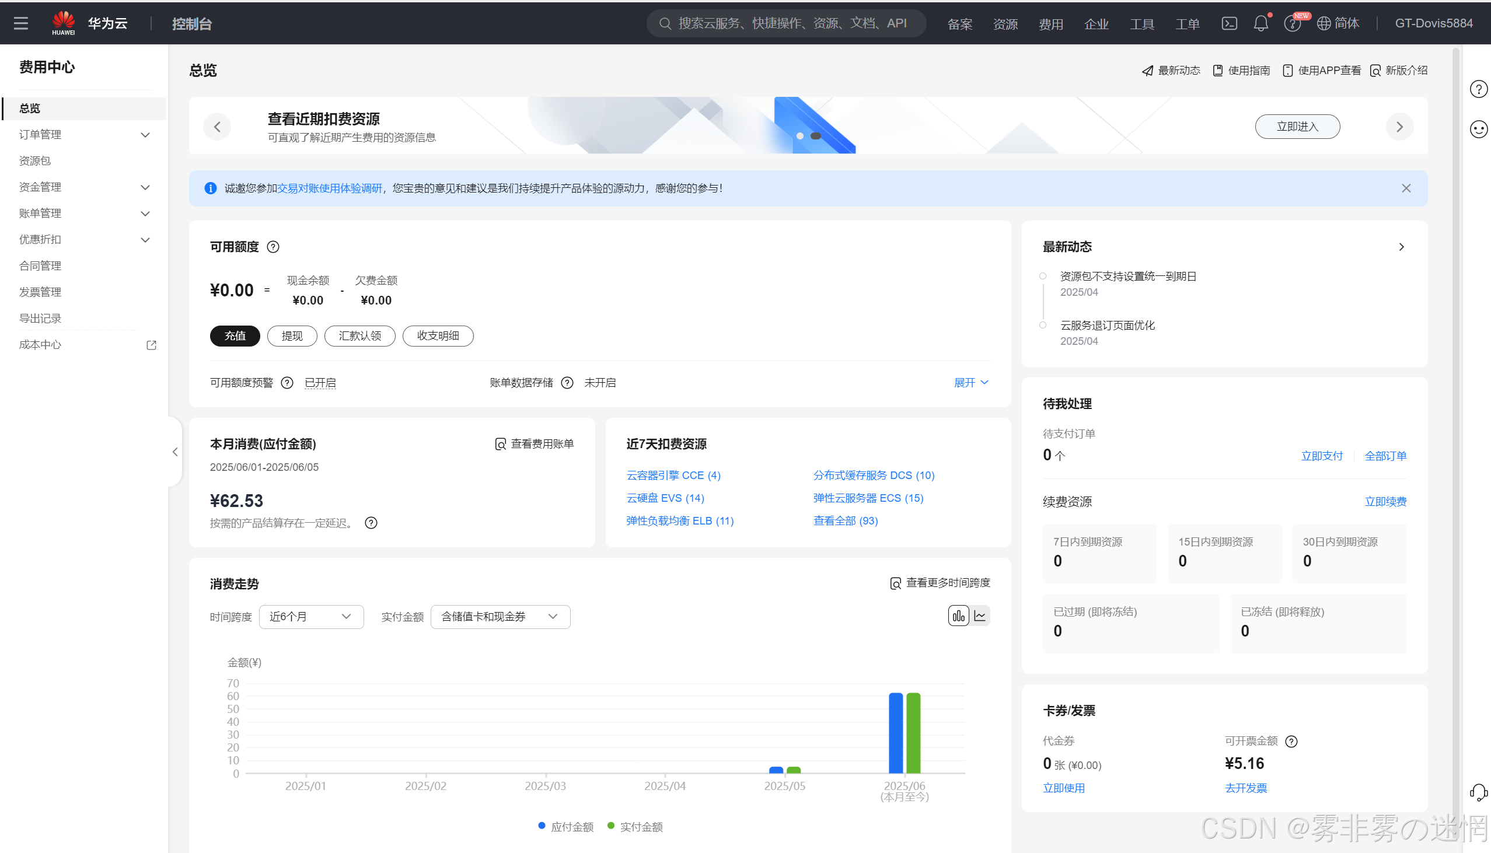Click the 收支明细 button
This screenshot has width=1491, height=853.
click(438, 335)
